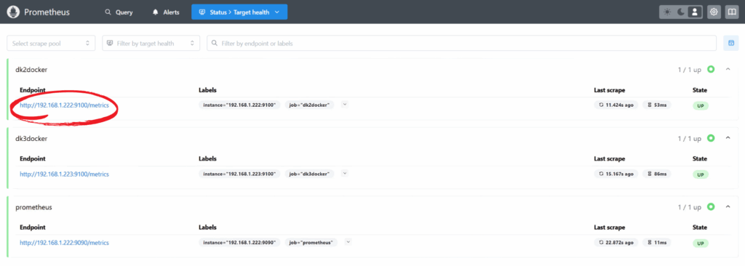Focus the Filter by endpoint or labels field
This screenshot has width=745, height=266.
point(461,43)
